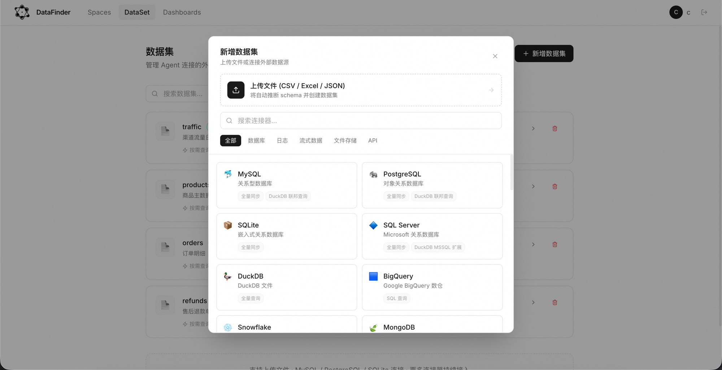Choose the MySQL connector card
This screenshot has height=370, width=722.
pyautogui.click(x=287, y=185)
